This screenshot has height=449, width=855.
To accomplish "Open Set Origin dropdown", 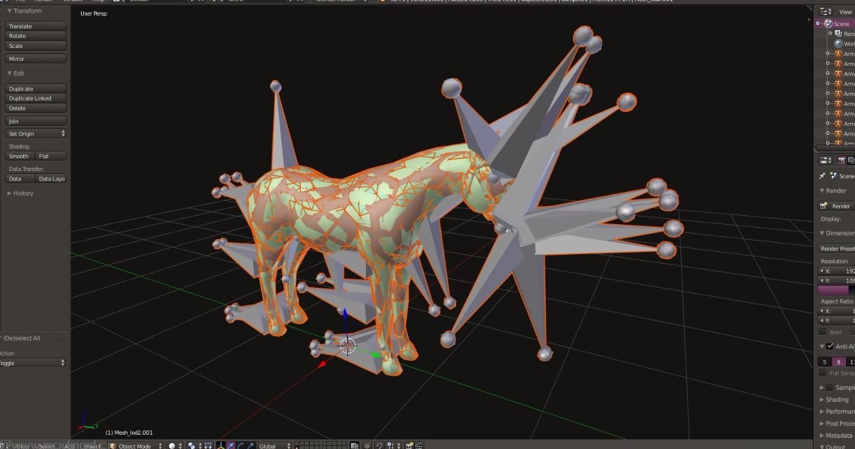I will point(36,134).
